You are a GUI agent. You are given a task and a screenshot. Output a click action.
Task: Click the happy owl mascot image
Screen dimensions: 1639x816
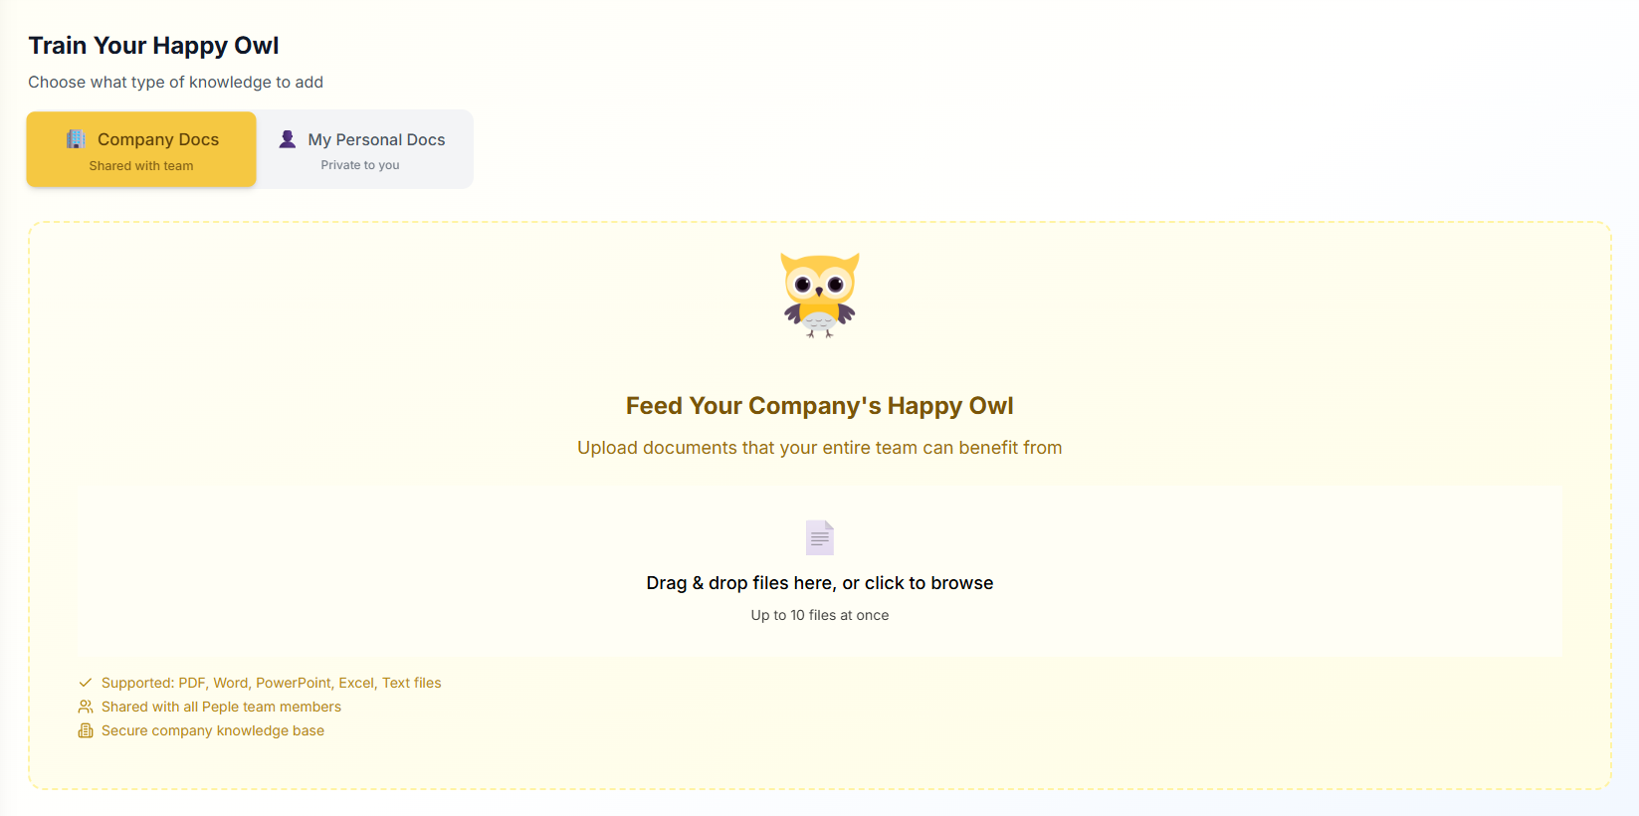(820, 294)
